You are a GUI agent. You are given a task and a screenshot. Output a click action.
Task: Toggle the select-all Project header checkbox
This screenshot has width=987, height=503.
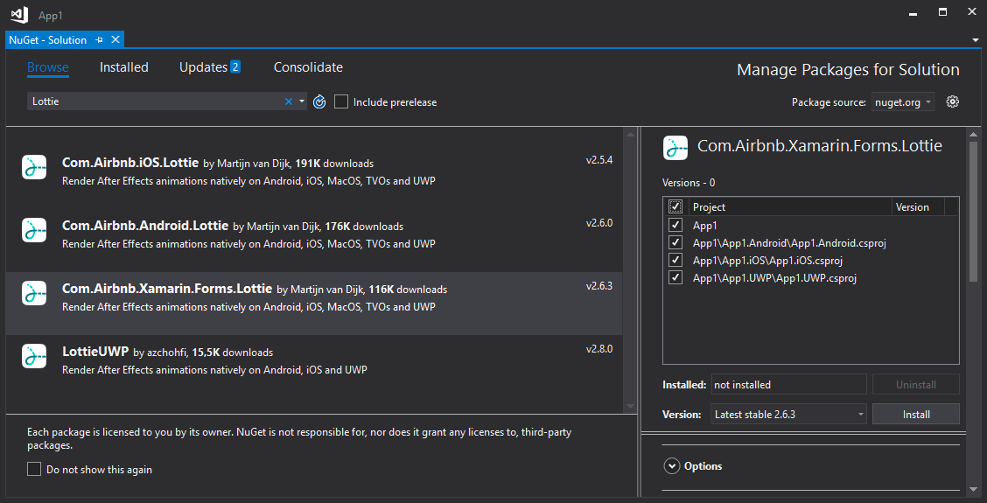point(675,207)
